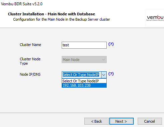Cancel the cluster installation
Image resolution: width=164 pixels, height=127 pixels.
[x=150, y=121]
